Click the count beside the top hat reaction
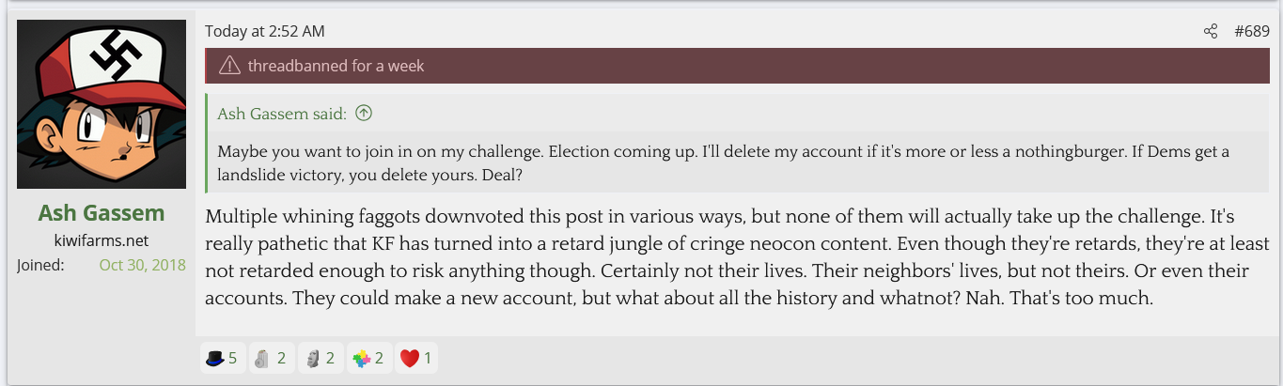Screen dimensions: 1283x386 point(232,358)
